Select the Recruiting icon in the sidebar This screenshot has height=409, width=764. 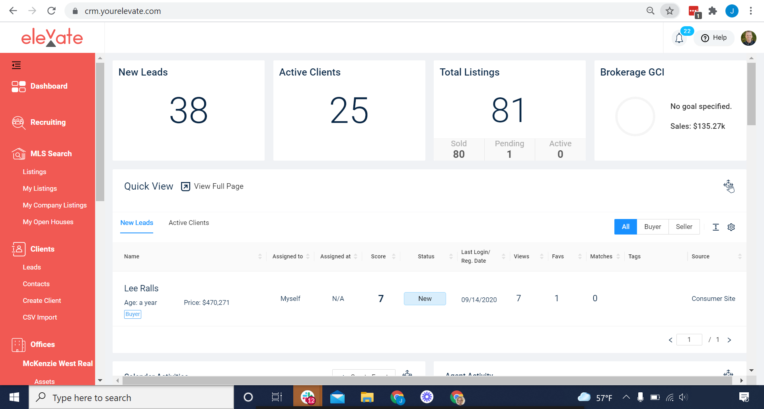click(18, 122)
